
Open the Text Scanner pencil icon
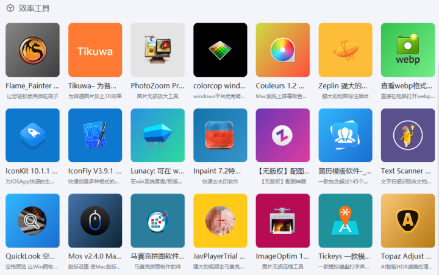(408, 135)
